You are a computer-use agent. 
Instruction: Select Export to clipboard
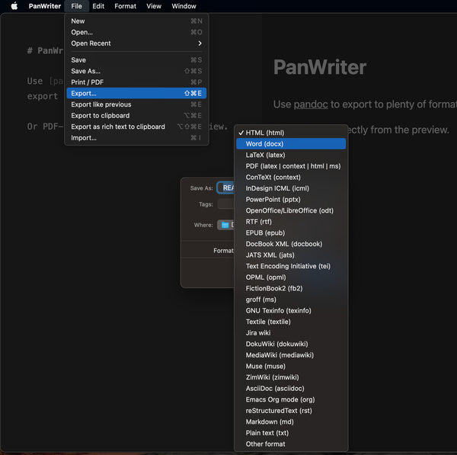(x=136, y=116)
